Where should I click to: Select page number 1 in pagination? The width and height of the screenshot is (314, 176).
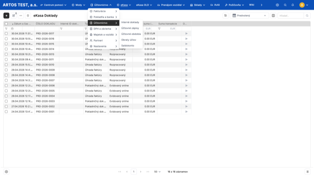click(x=134, y=172)
